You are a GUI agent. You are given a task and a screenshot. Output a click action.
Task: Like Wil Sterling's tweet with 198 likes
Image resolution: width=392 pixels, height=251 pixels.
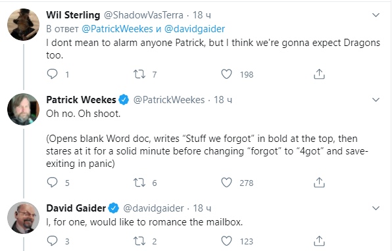coord(226,74)
